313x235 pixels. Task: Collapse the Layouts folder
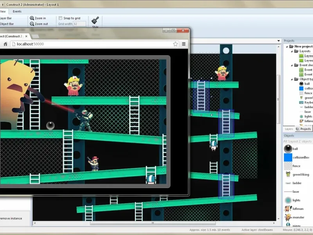click(x=292, y=51)
